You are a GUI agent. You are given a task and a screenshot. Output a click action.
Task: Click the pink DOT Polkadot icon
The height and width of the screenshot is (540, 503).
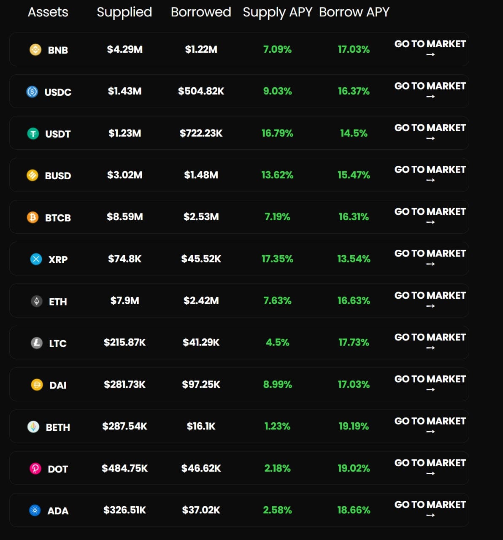(x=35, y=469)
